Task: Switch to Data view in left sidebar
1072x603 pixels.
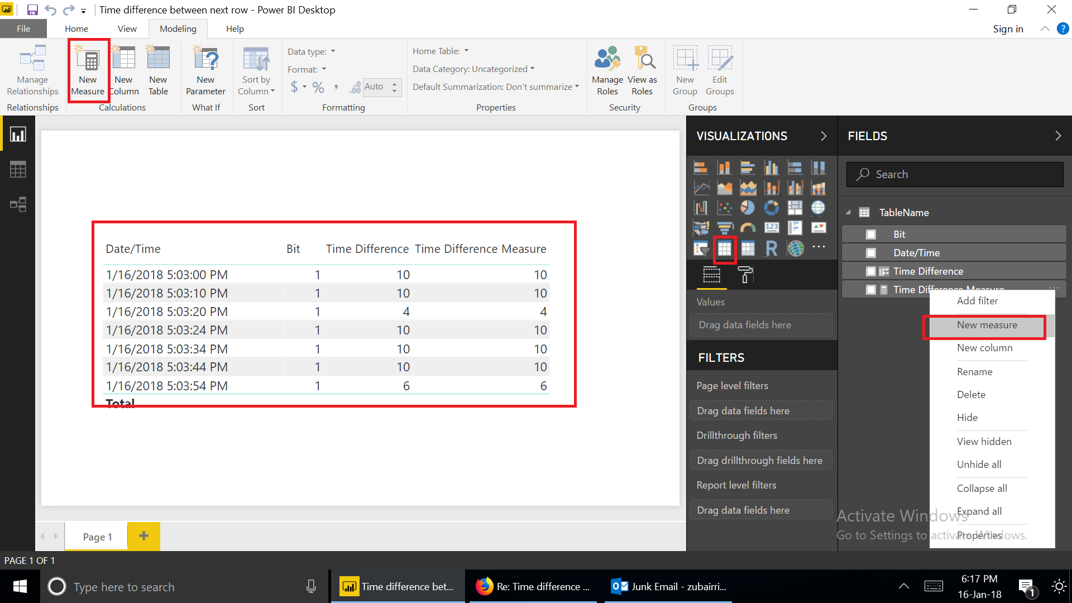Action: (x=18, y=169)
